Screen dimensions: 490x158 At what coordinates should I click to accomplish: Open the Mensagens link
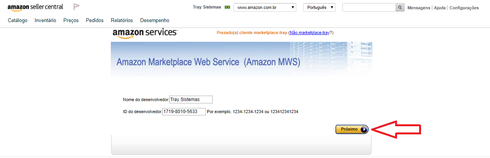pos(419,8)
